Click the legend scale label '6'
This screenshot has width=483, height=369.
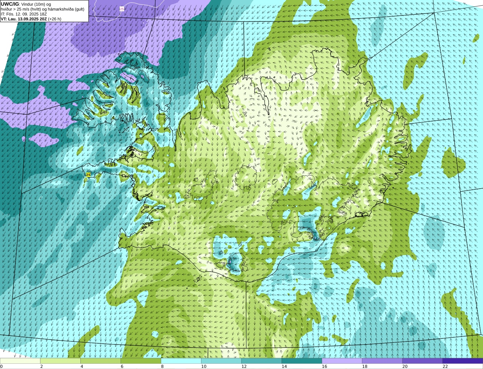[x=122, y=366]
